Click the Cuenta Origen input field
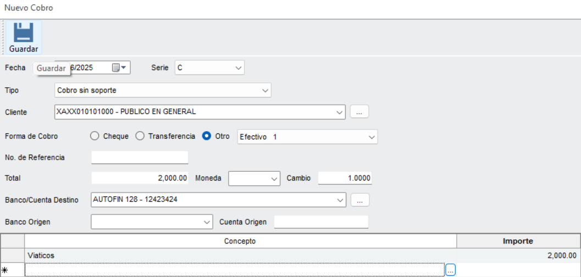Screen dimensions: 581x277 coord(321,222)
